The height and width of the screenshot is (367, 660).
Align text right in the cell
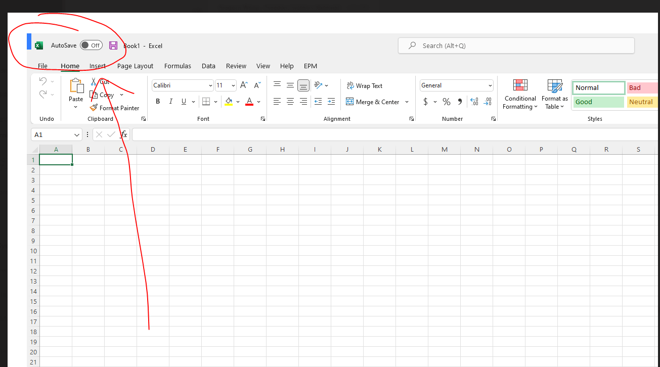(303, 102)
